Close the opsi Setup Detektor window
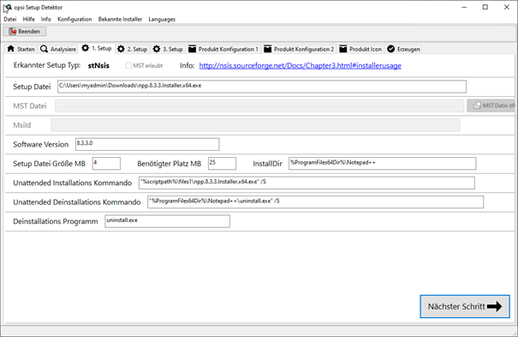This screenshot has height=337, width=518. [x=506, y=7]
